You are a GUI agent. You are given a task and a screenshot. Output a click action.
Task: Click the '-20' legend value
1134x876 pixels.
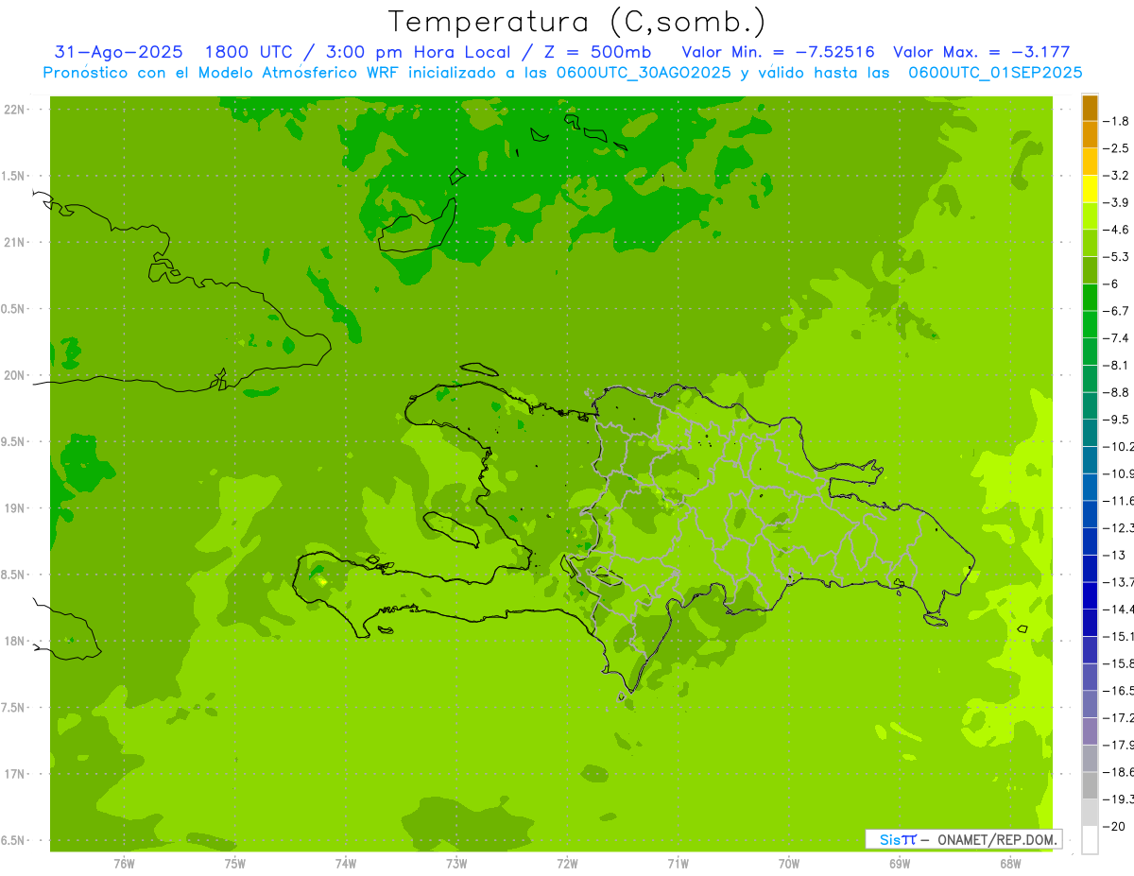pos(1112,827)
